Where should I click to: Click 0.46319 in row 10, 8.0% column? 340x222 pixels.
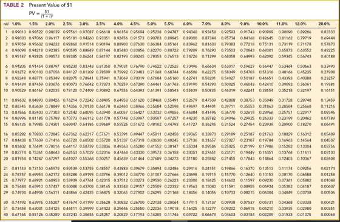228,90
